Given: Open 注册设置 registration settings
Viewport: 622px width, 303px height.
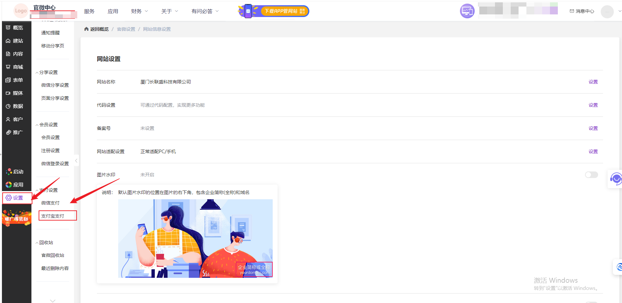Looking at the screenshot, I should click(x=50, y=151).
